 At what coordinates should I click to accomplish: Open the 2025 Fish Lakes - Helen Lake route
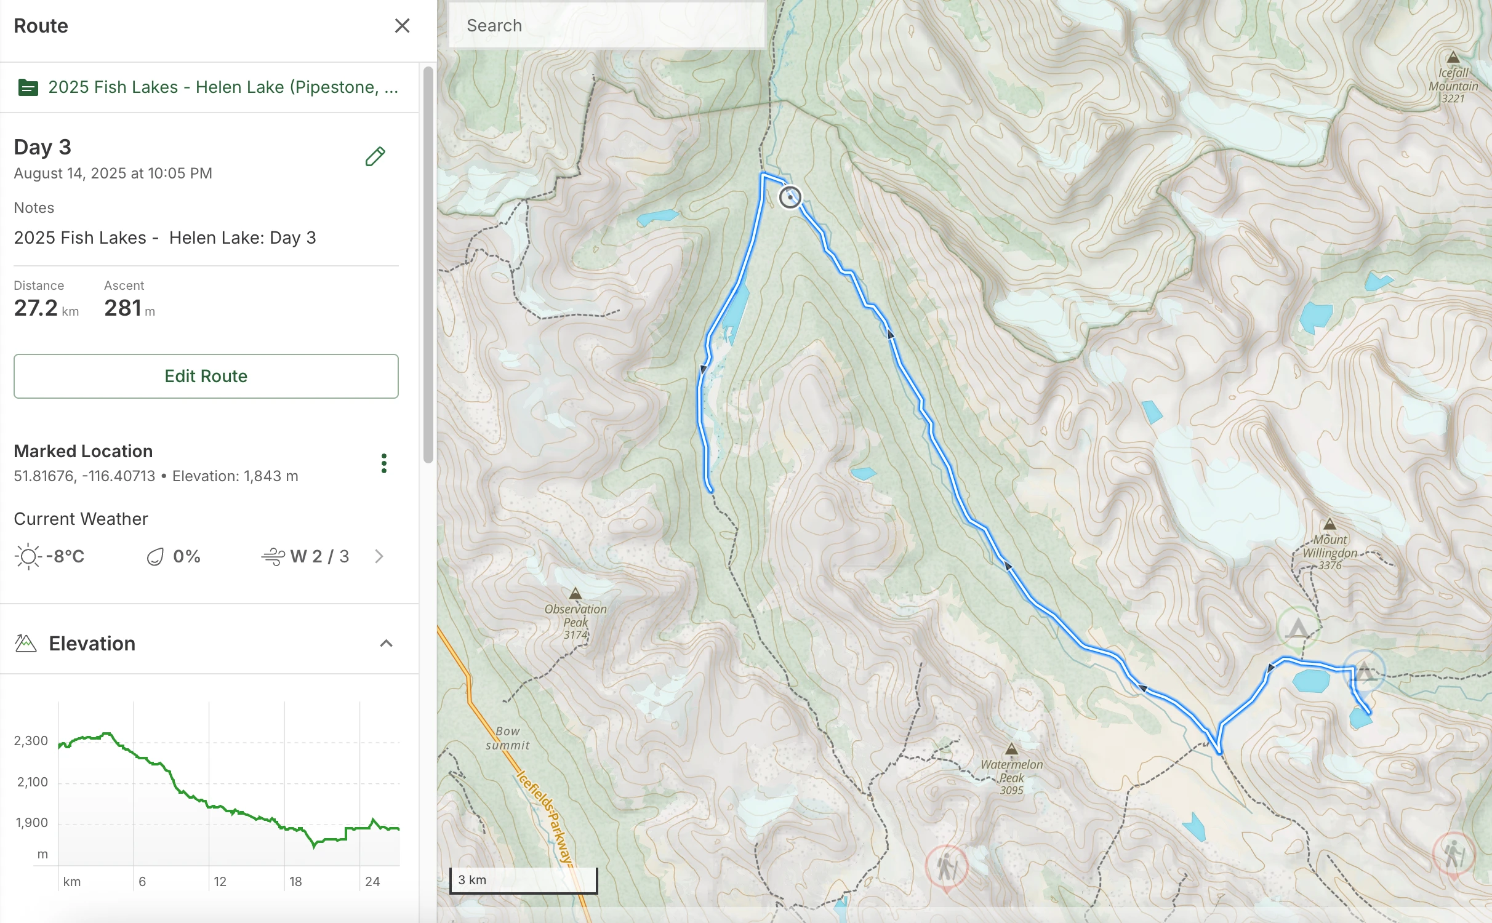coord(222,87)
